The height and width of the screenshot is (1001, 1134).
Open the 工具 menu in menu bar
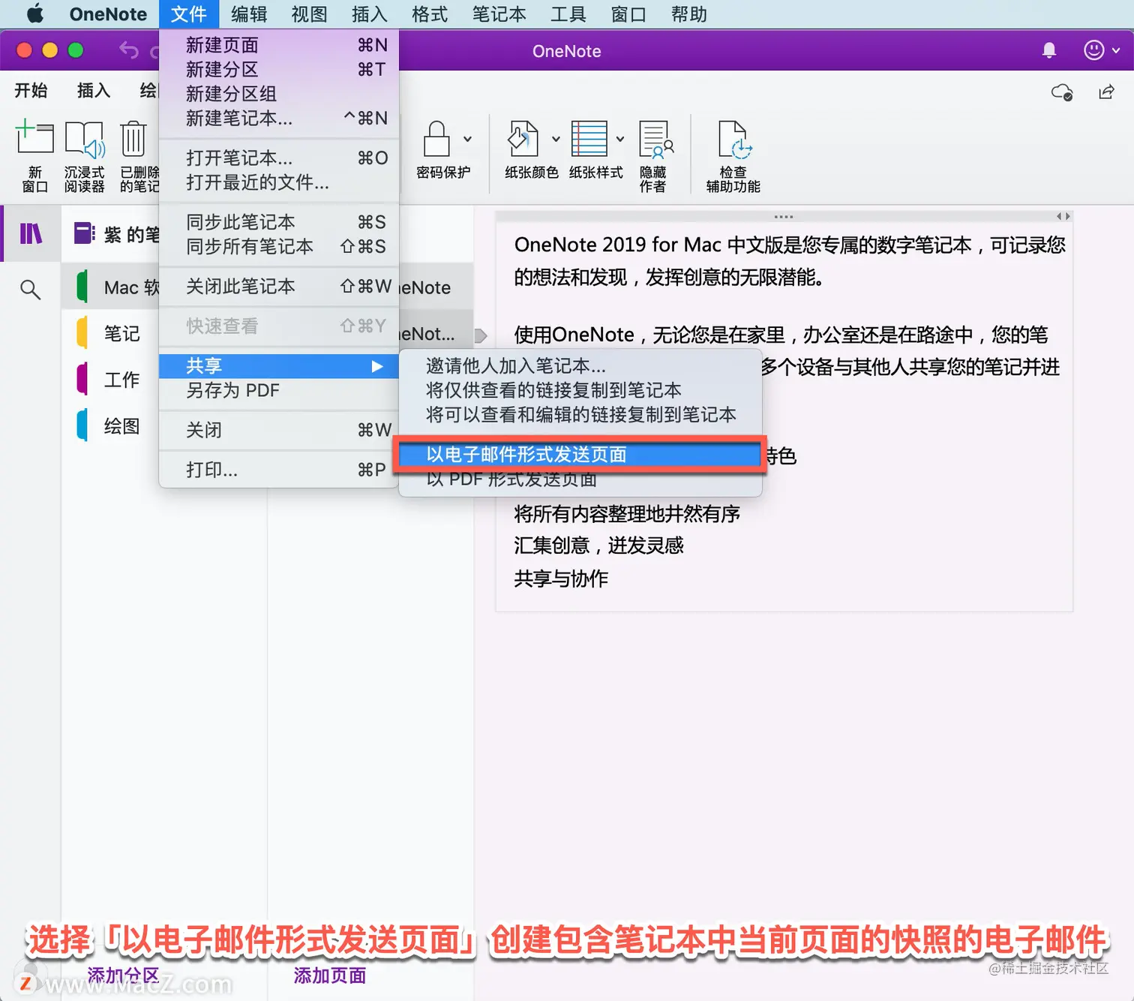click(568, 14)
